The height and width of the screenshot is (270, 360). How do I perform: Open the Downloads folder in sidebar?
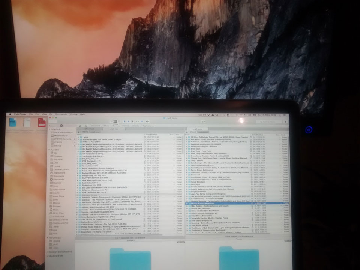pyautogui.click(x=59, y=179)
